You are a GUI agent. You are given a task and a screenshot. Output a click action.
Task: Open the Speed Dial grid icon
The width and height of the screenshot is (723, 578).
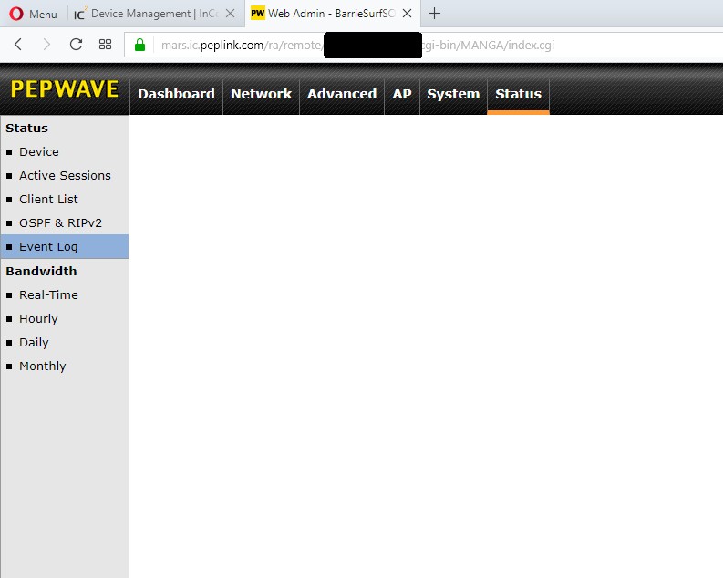(x=105, y=45)
